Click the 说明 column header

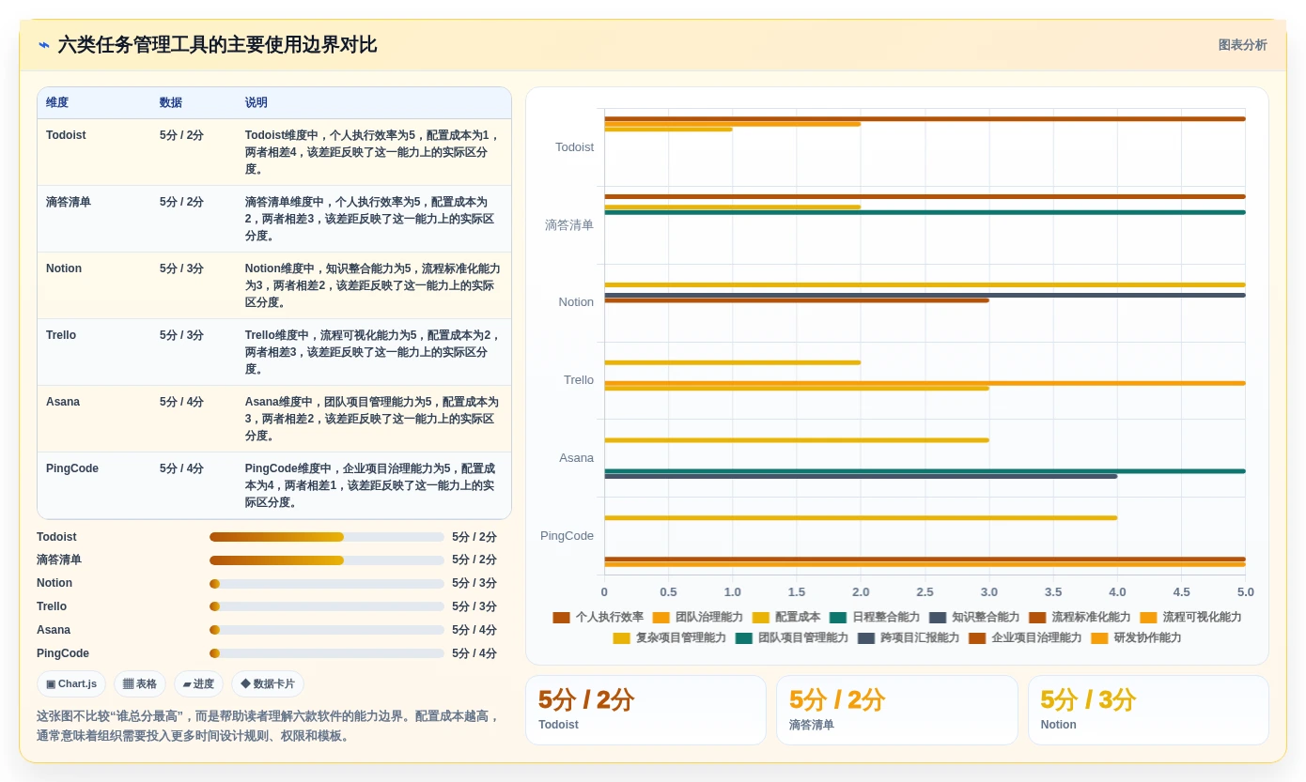pyautogui.click(x=257, y=102)
